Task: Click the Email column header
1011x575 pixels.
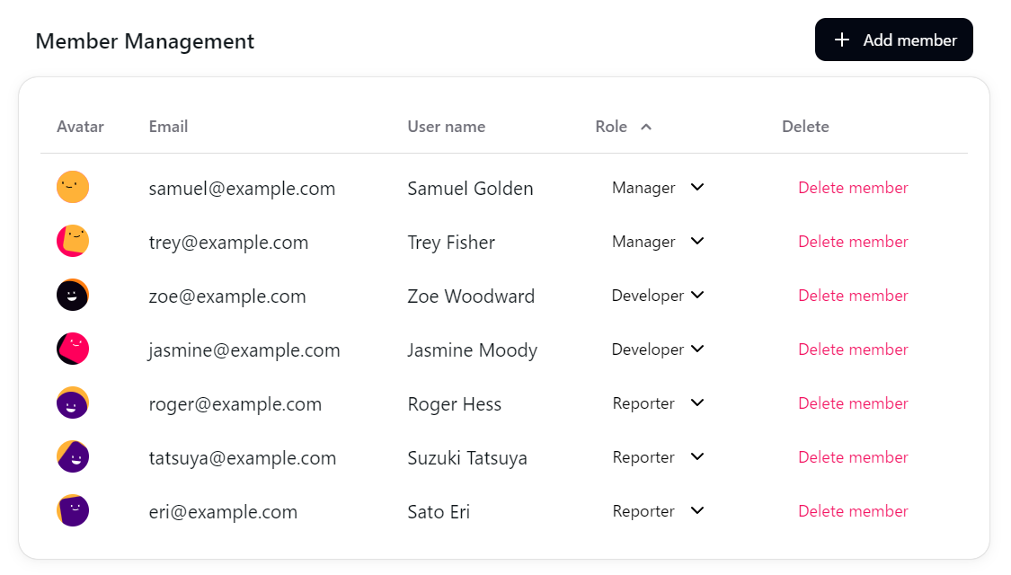Action: tap(168, 127)
